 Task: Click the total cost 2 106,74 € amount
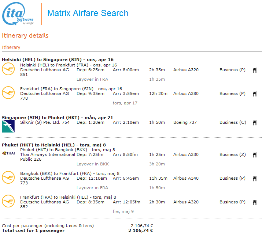point(141,230)
